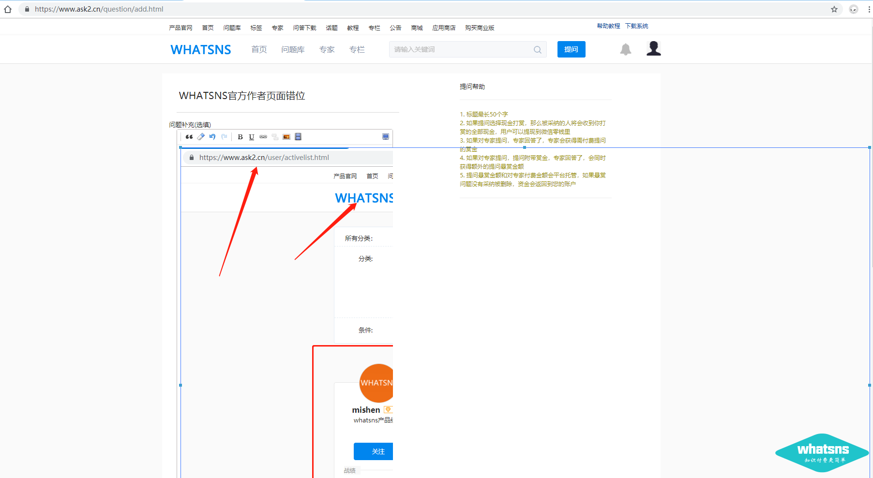Switch the editor to fullscreen mode

coord(386,137)
